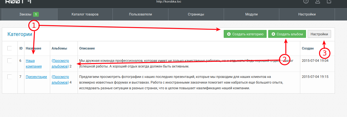View albums of the Наша компания category
The height and width of the screenshot is (117, 347).
coord(60,63)
